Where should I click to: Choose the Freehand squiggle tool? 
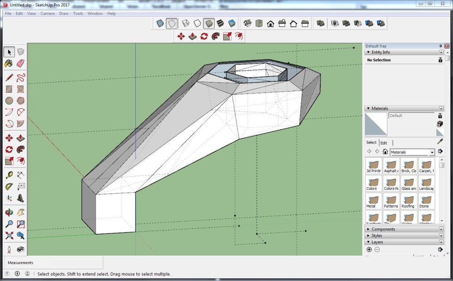(x=20, y=78)
